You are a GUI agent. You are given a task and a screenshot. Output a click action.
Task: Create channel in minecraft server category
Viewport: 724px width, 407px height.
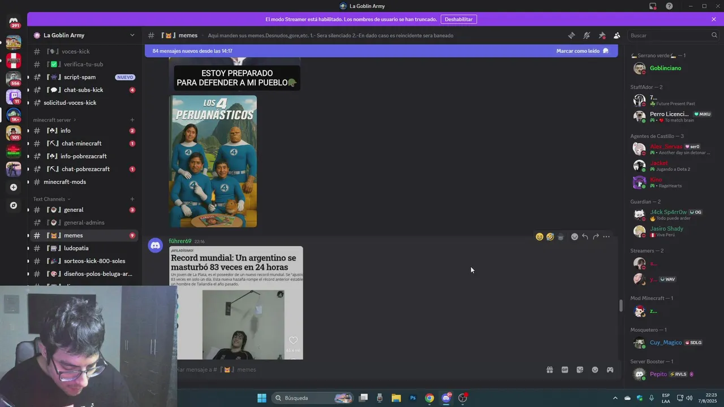[132, 120]
